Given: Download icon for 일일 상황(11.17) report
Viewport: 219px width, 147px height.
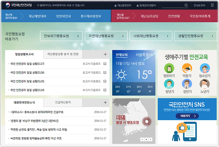Looking at the screenshot, I should click(x=105, y=64).
